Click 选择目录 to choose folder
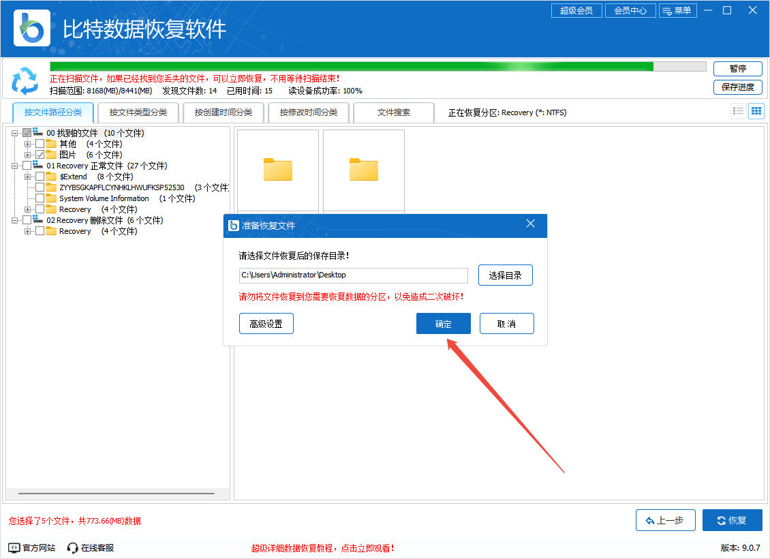The width and height of the screenshot is (770, 559). pos(506,275)
